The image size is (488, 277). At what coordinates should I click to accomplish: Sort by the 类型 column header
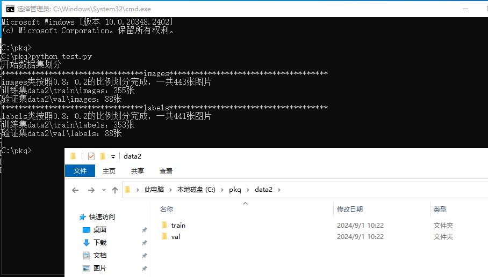point(440,209)
